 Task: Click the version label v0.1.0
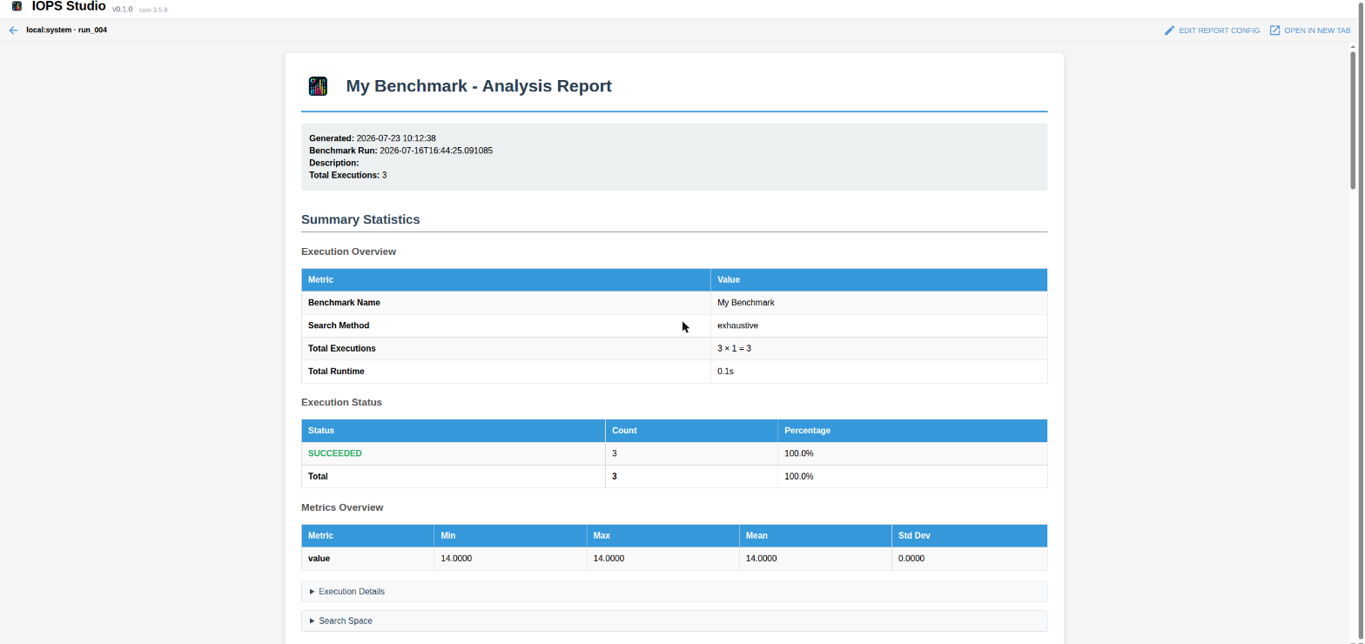(x=122, y=9)
